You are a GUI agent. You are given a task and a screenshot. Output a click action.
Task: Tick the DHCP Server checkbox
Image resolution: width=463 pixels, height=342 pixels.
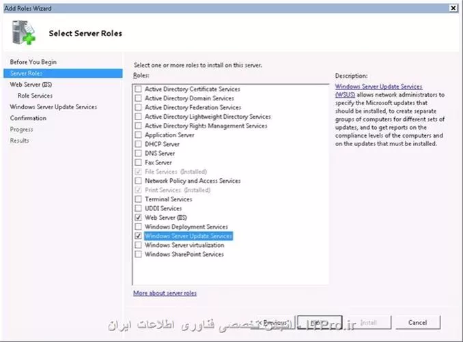[x=138, y=144]
